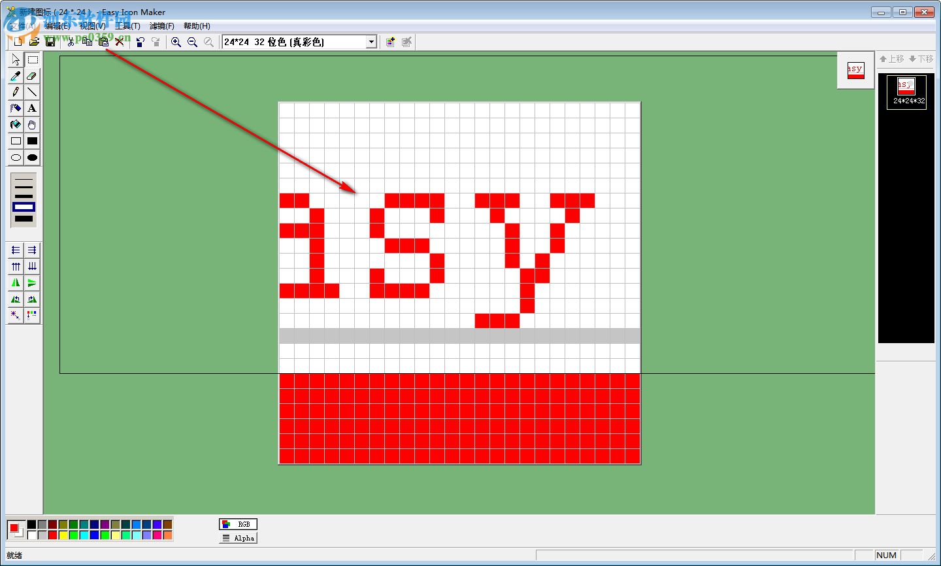The width and height of the screenshot is (941, 566).
Task: Click the NUM indicator in status bar
Action: click(886, 556)
